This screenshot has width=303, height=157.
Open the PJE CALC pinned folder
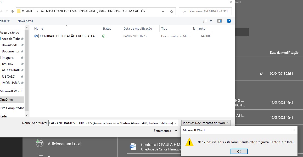[8, 76]
